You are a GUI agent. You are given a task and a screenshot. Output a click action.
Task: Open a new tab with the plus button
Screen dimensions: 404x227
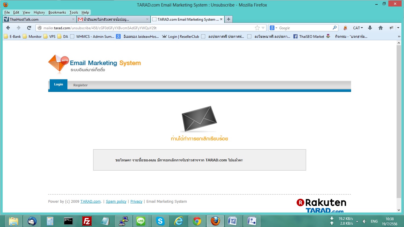[228, 19]
